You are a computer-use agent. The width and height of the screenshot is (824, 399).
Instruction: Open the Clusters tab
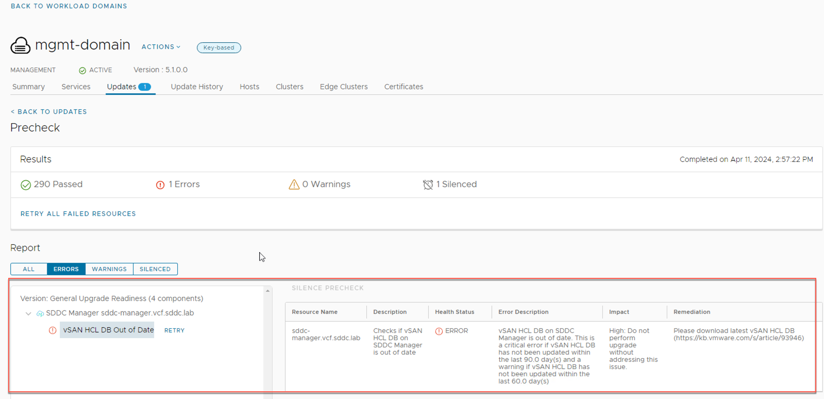(290, 87)
